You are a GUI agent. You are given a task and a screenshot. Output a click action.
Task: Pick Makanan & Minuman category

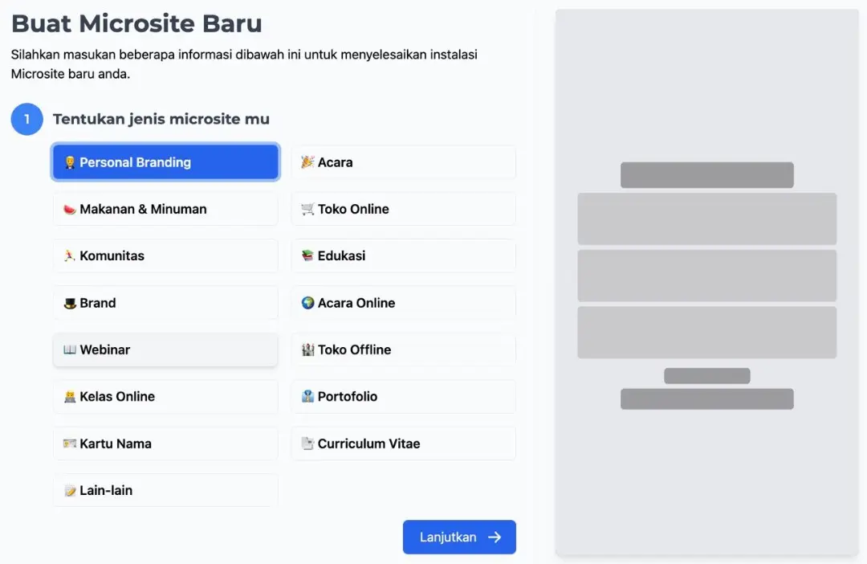tap(165, 209)
